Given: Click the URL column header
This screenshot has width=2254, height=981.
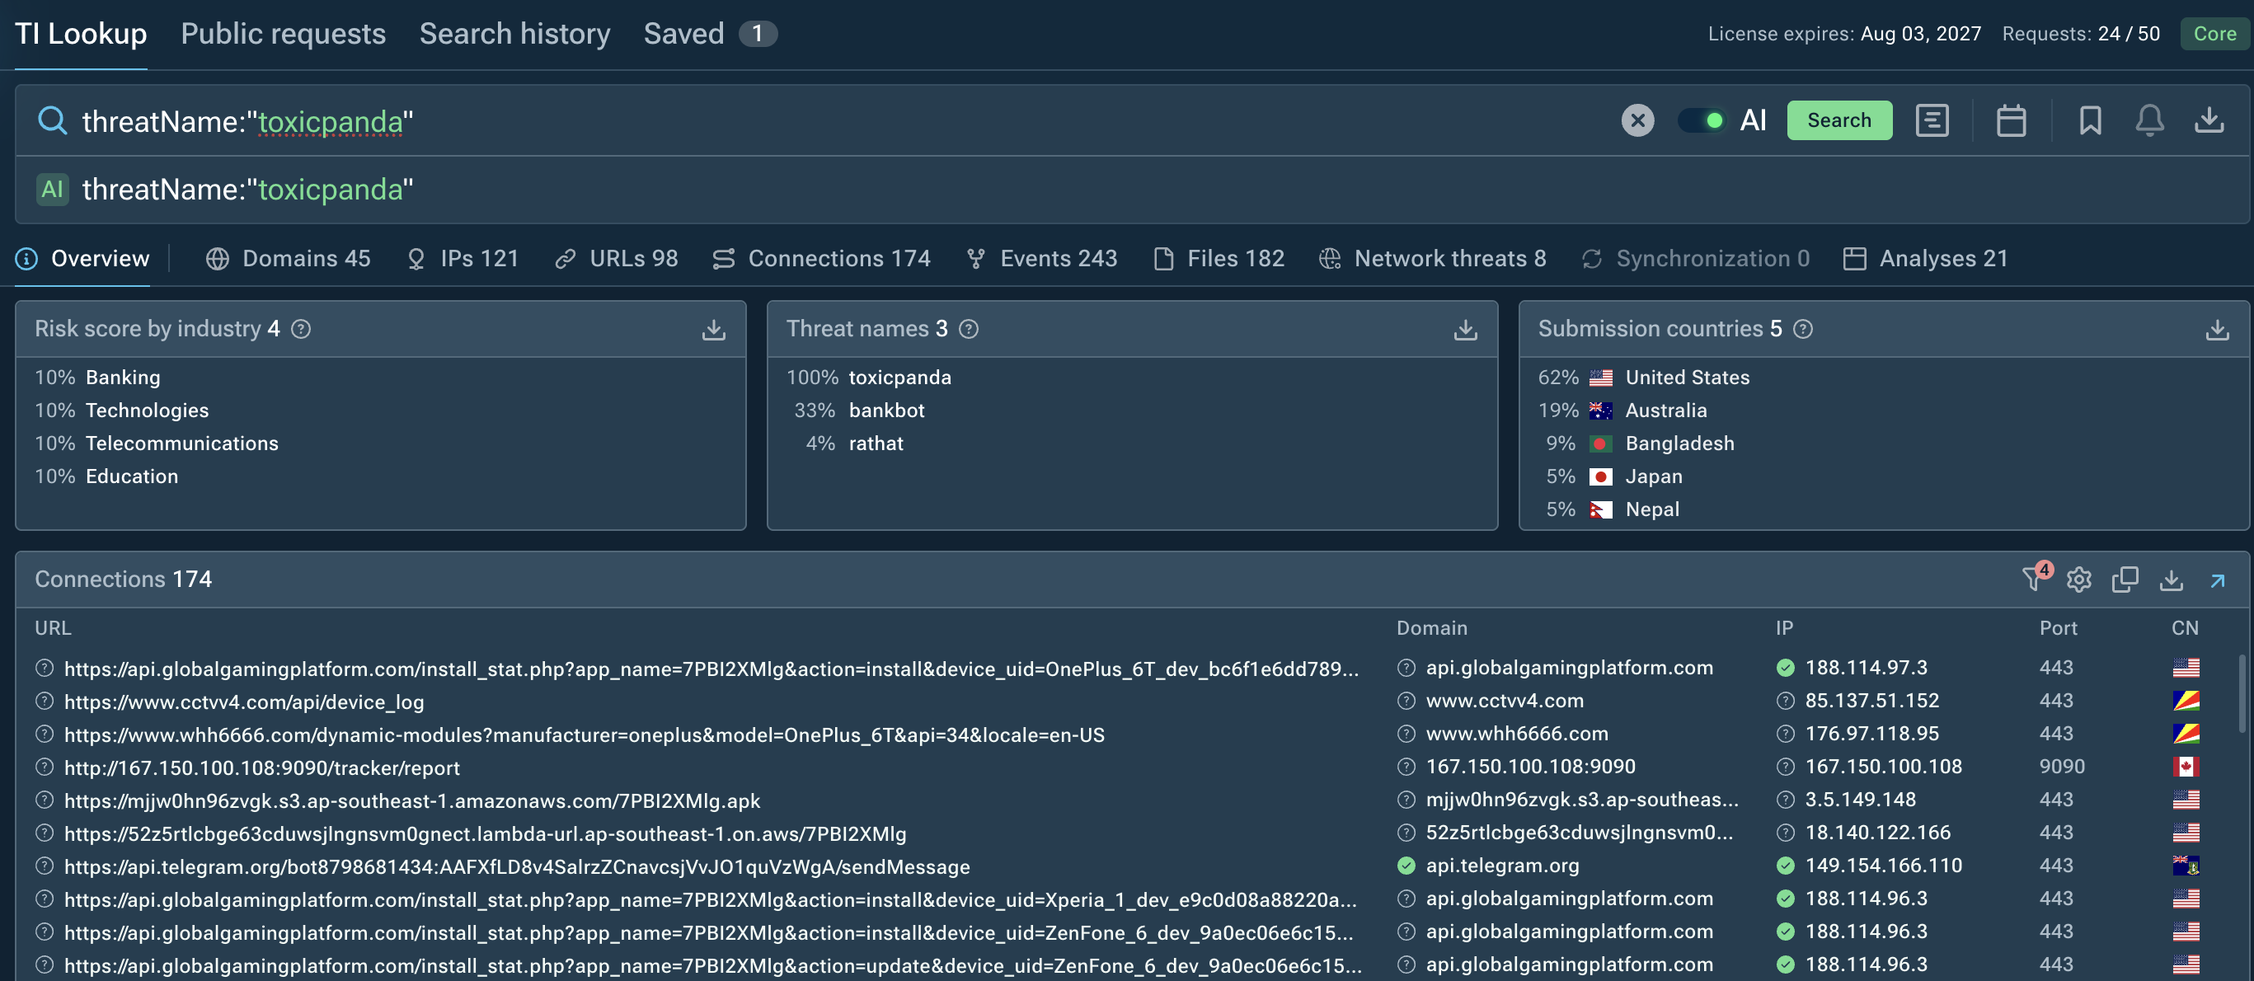Looking at the screenshot, I should click(53, 627).
